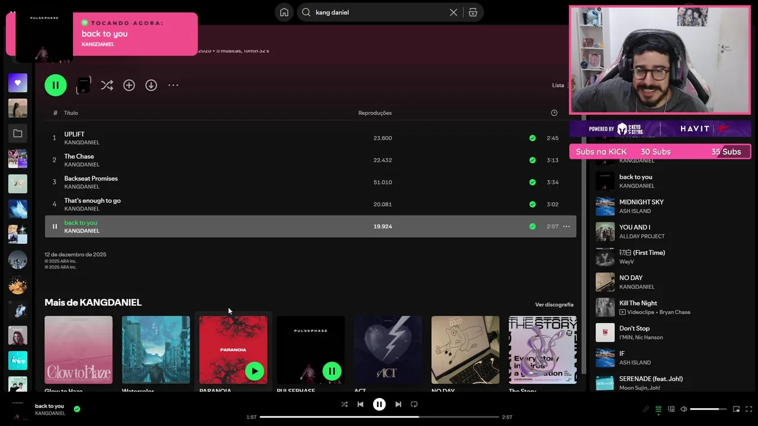Pause the PULSEPHASE album card

332,371
